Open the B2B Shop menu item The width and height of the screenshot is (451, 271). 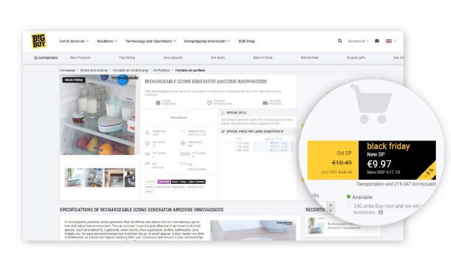point(247,42)
